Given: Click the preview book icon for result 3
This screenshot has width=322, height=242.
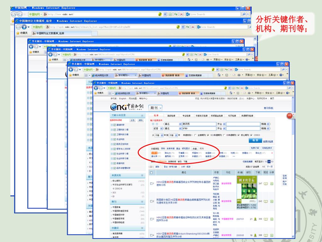Looking at the screenshot, I should [x=266, y=219].
